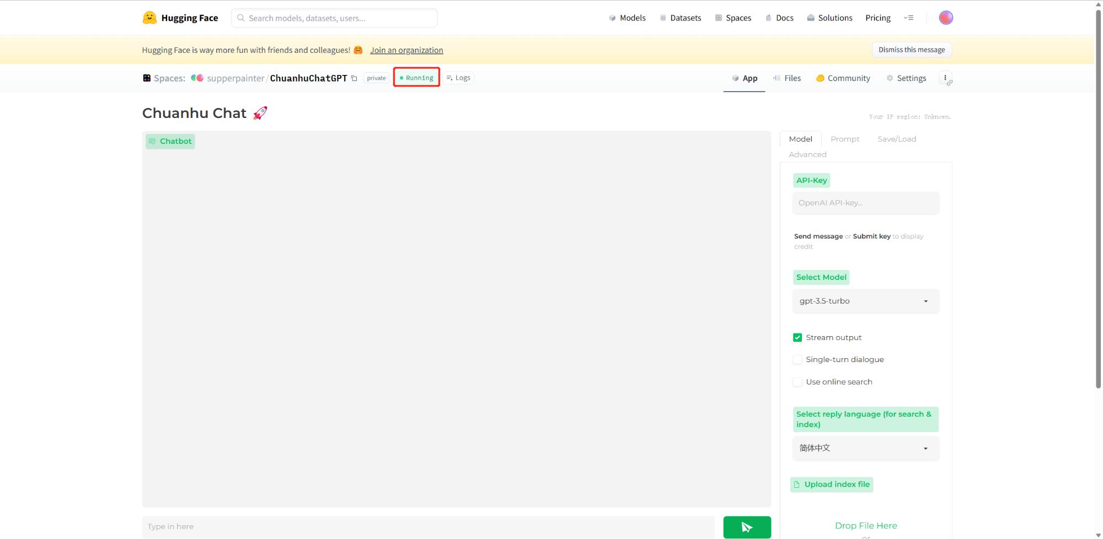Open the user avatar menu

coord(945,18)
